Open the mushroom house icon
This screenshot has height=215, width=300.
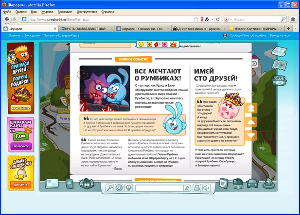click(238, 184)
